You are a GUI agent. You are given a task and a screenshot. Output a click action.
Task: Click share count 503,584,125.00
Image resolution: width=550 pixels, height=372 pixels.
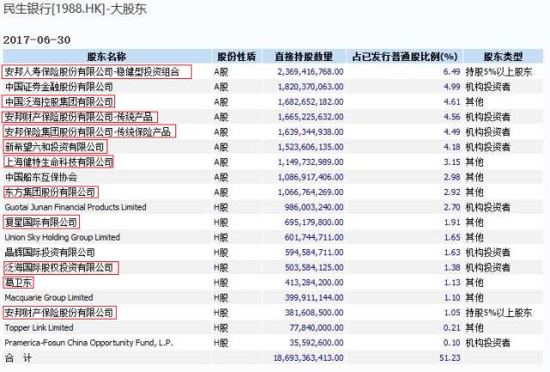pos(314,267)
